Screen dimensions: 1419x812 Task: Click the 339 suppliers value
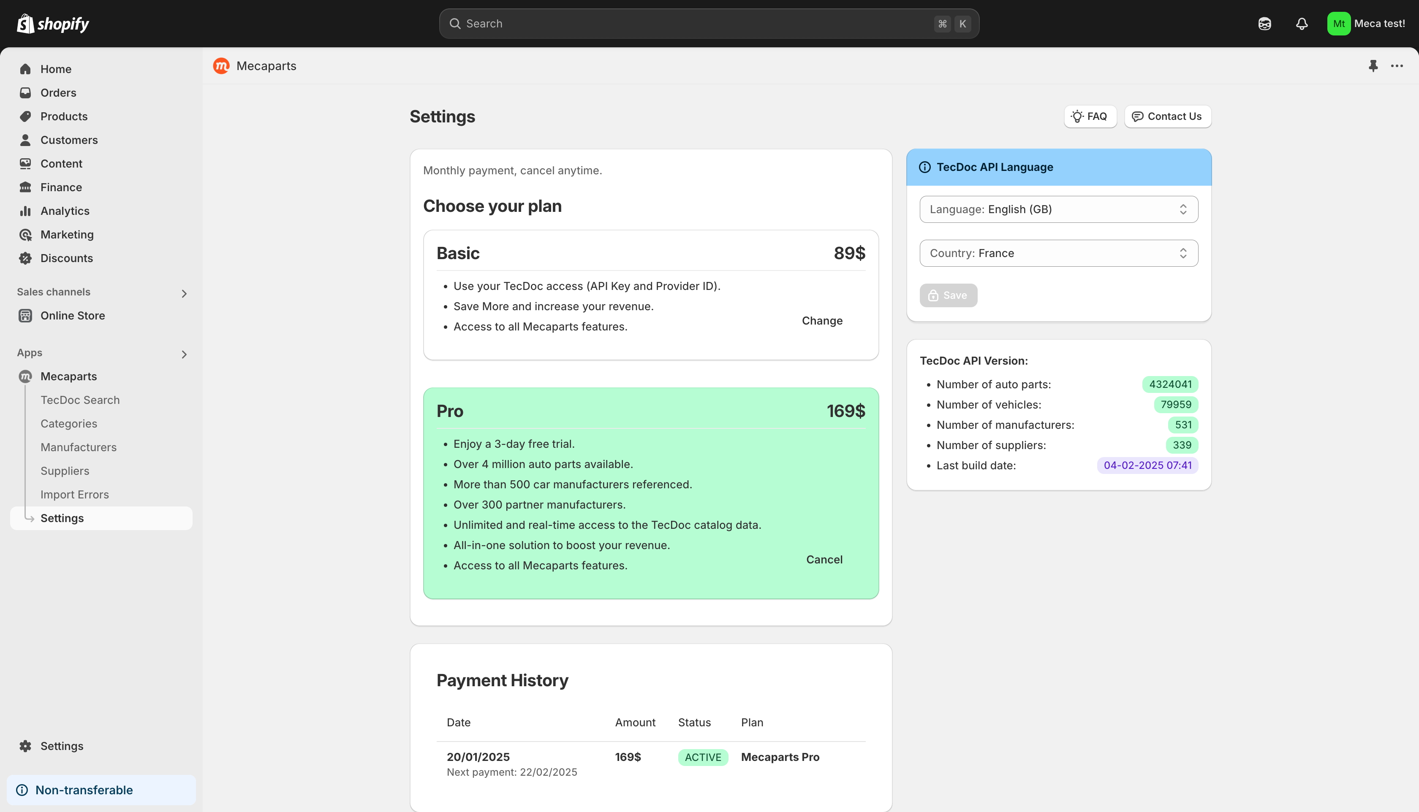click(x=1182, y=445)
